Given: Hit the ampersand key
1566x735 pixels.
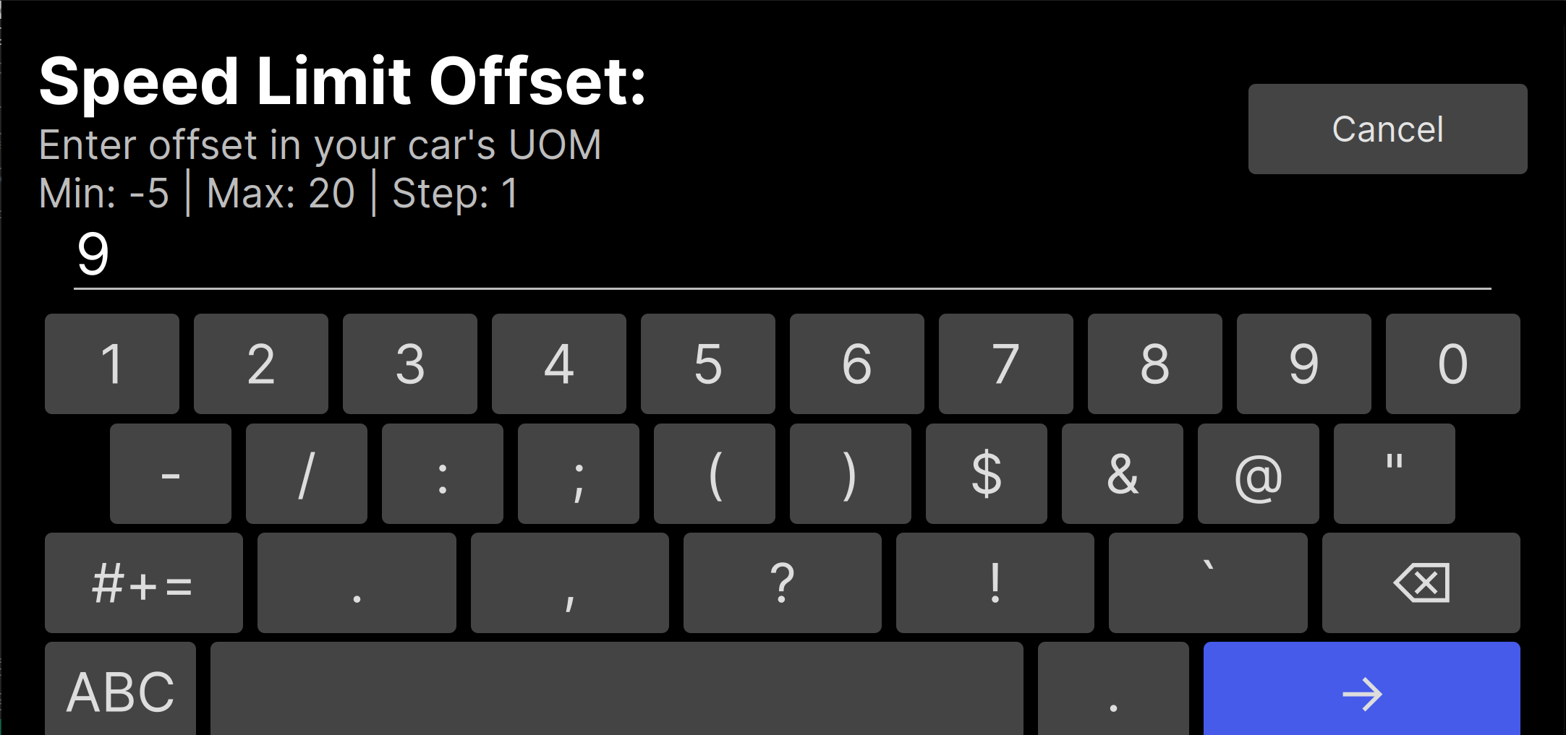Looking at the screenshot, I should 1122,473.
